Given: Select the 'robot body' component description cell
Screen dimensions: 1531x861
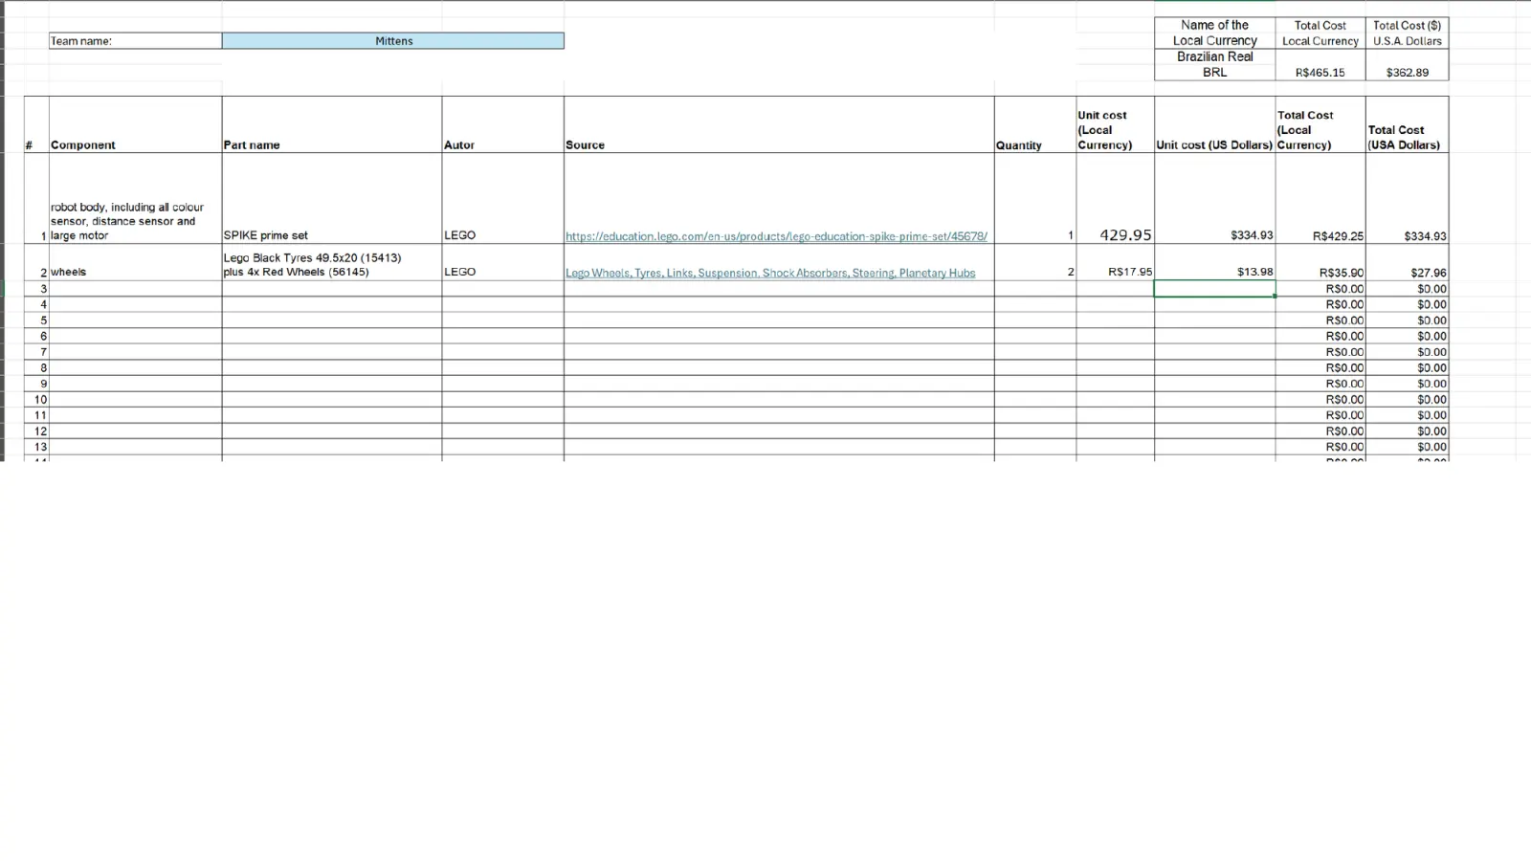Looking at the screenshot, I should pyautogui.click(x=136, y=198).
